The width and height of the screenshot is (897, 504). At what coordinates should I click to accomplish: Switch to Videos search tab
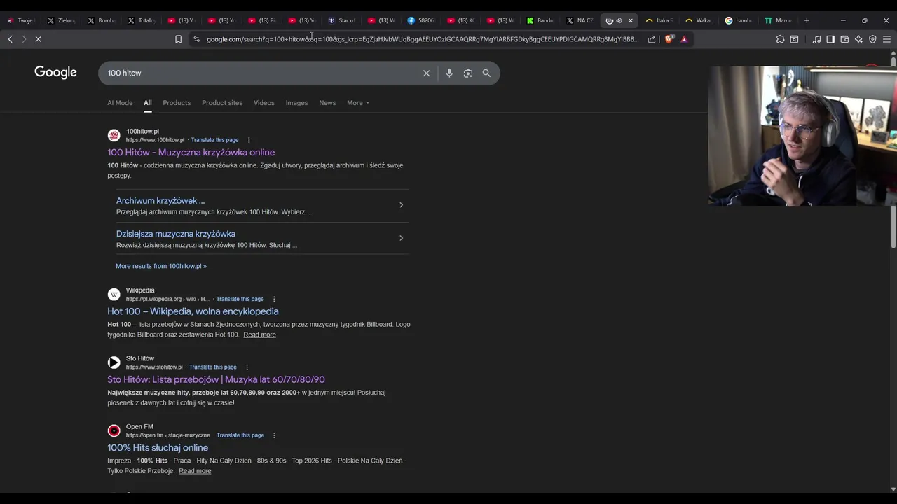click(x=264, y=103)
